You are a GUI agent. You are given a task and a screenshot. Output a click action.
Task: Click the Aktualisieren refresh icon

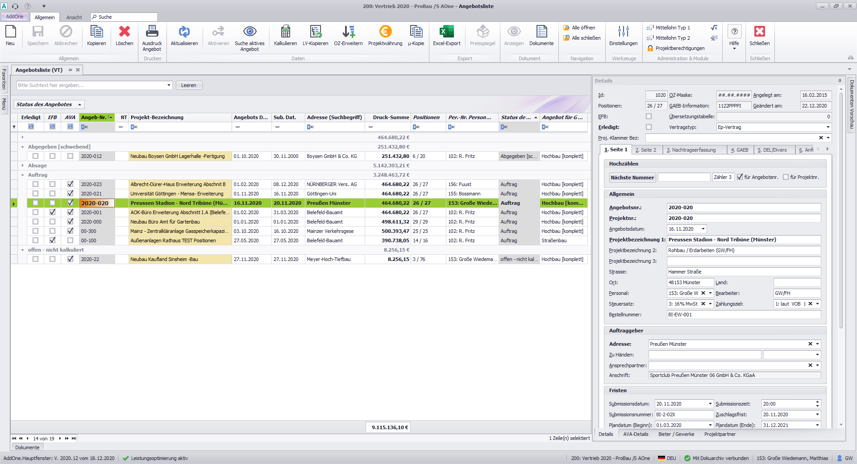[x=184, y=32]
